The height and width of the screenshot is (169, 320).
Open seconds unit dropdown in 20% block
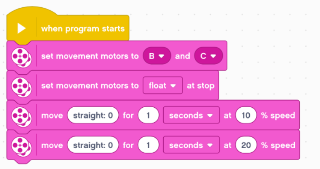pyautogui.click(x=191, y=145)
